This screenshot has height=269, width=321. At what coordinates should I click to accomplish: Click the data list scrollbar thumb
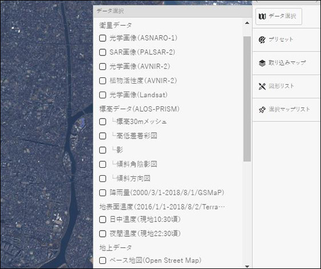click(x=247, y=99)
